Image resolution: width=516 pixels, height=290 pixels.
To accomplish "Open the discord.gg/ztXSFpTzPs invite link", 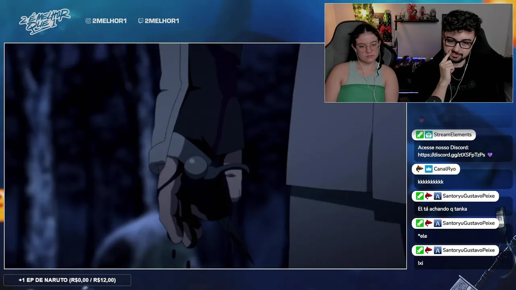I will (x=451, y=155).
